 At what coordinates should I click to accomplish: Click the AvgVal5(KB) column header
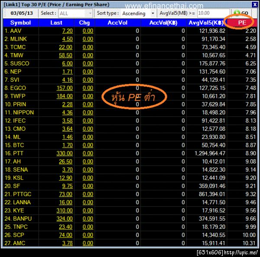(206, 22)
